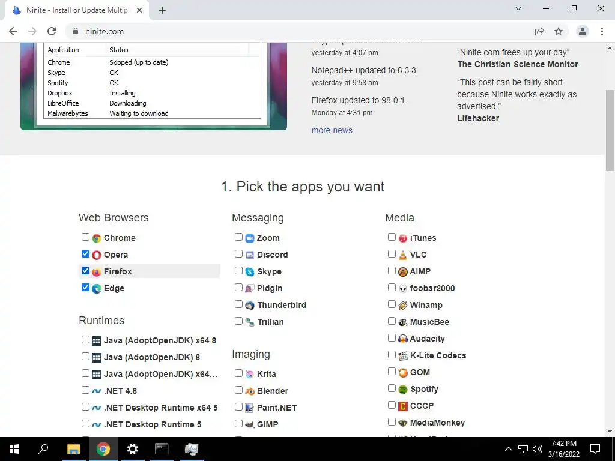This screenshot has width=615, height=461.
Task: Click the Chrome app icon in Web Browsers
Action: tap(97, 238)
